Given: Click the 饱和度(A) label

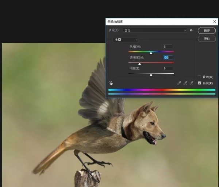Looking at the screenshot, I should (137, 57).
